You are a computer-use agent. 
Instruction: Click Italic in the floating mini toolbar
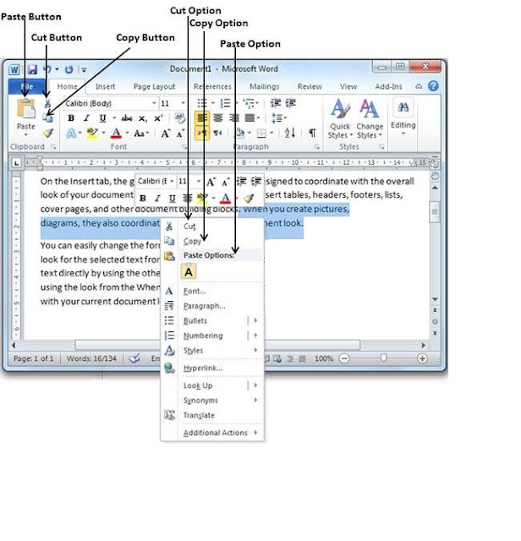pos(157,199)
